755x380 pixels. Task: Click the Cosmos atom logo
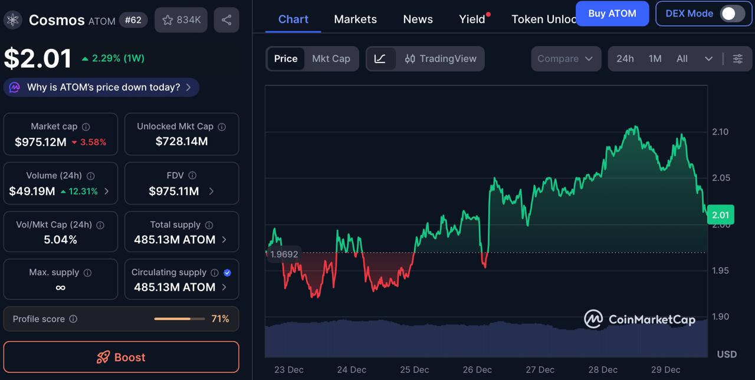point(13,19)
